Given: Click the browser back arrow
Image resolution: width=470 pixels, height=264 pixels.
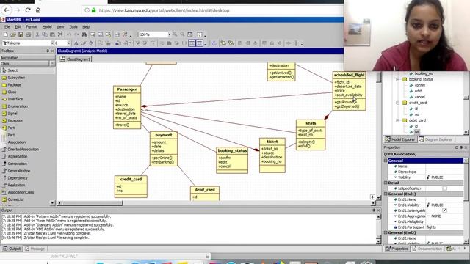Looking at the screenshot, I should [7, 10].
